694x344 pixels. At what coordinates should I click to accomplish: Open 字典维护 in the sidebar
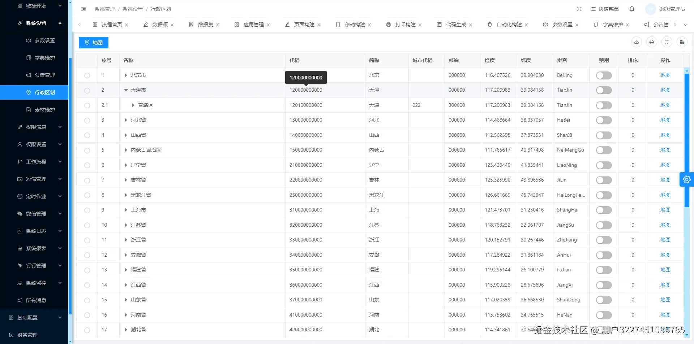point(34,58)
